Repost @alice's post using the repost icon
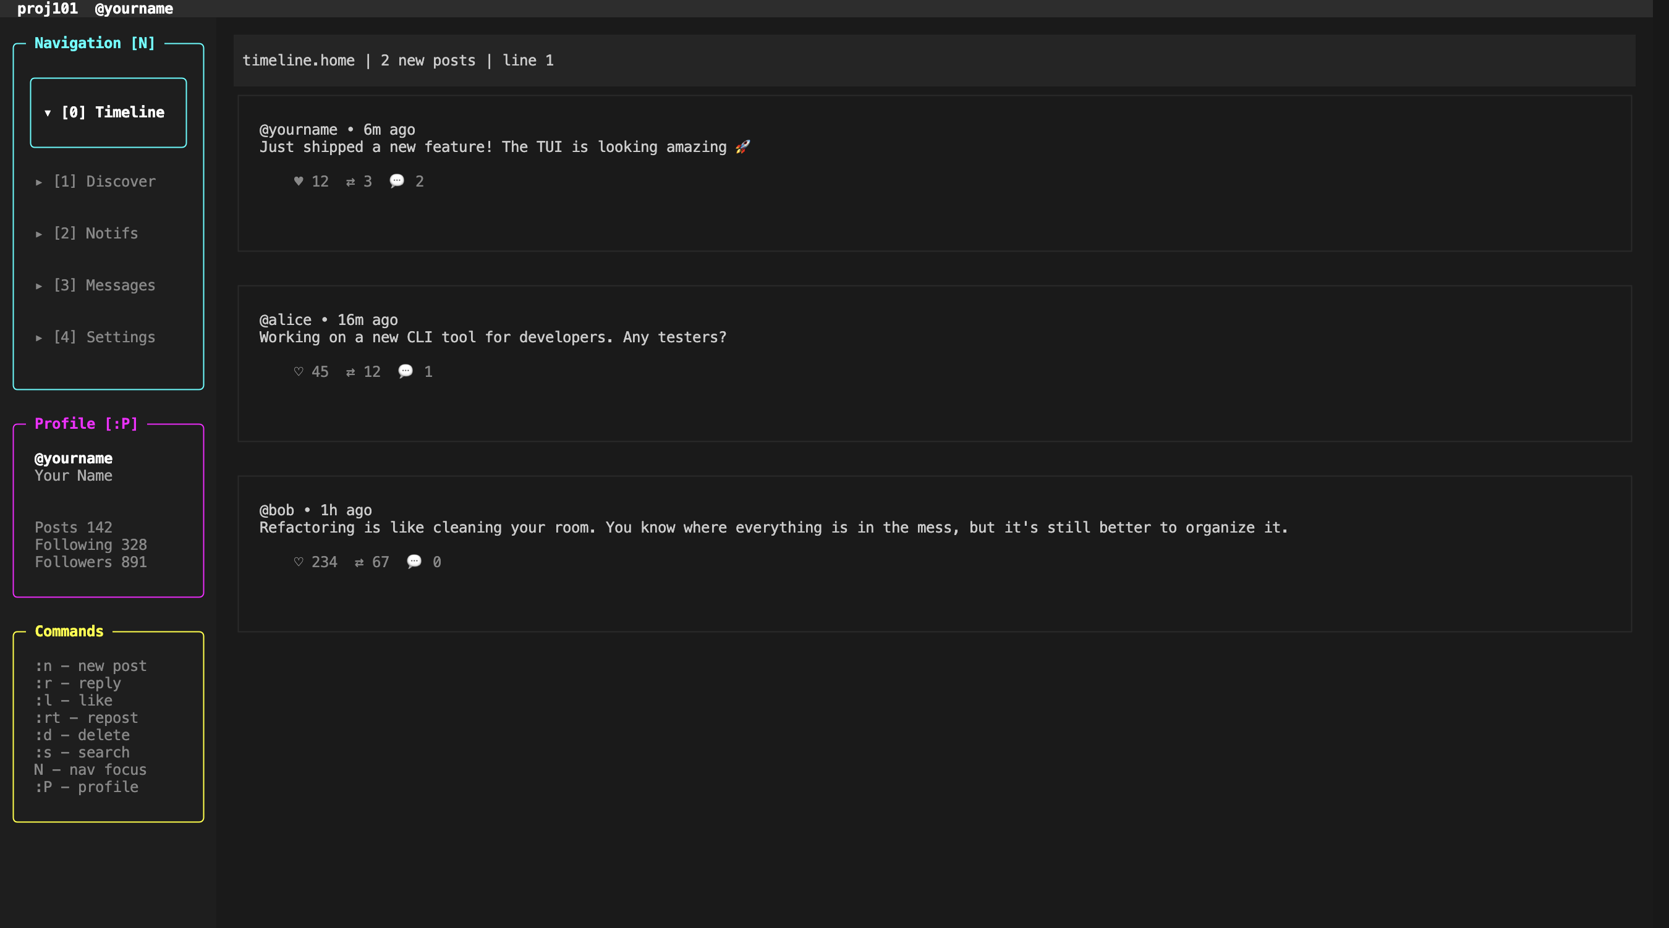 point(350,373)
